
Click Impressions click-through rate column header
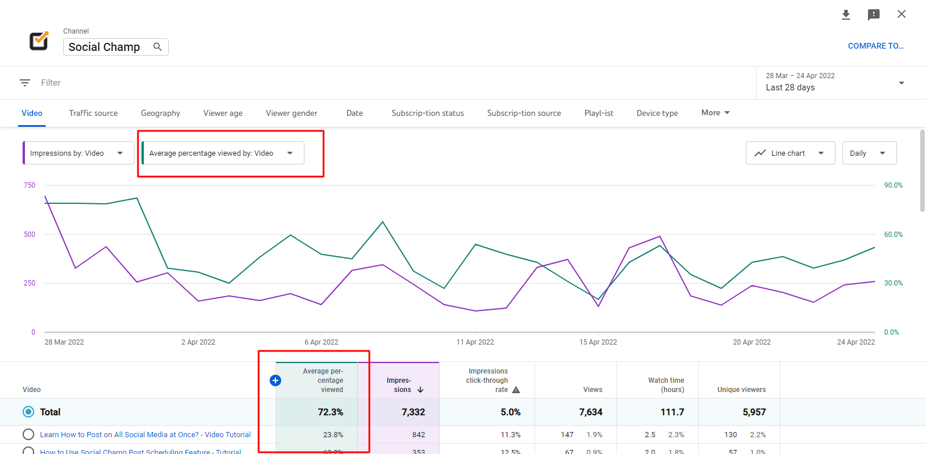(x=488, y=380)
